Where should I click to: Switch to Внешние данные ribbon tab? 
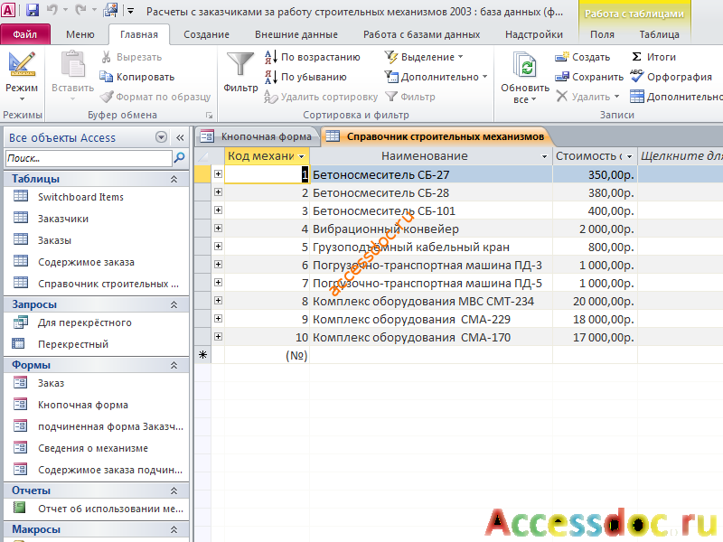tap(296, 34)
